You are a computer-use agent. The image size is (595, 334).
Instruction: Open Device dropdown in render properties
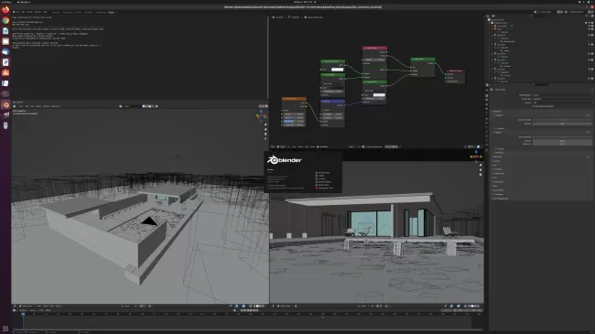562,102
